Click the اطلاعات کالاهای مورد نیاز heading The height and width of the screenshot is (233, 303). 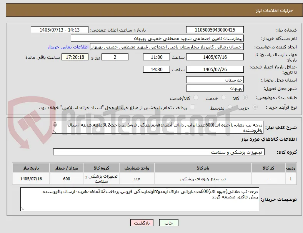coord(269,139)
